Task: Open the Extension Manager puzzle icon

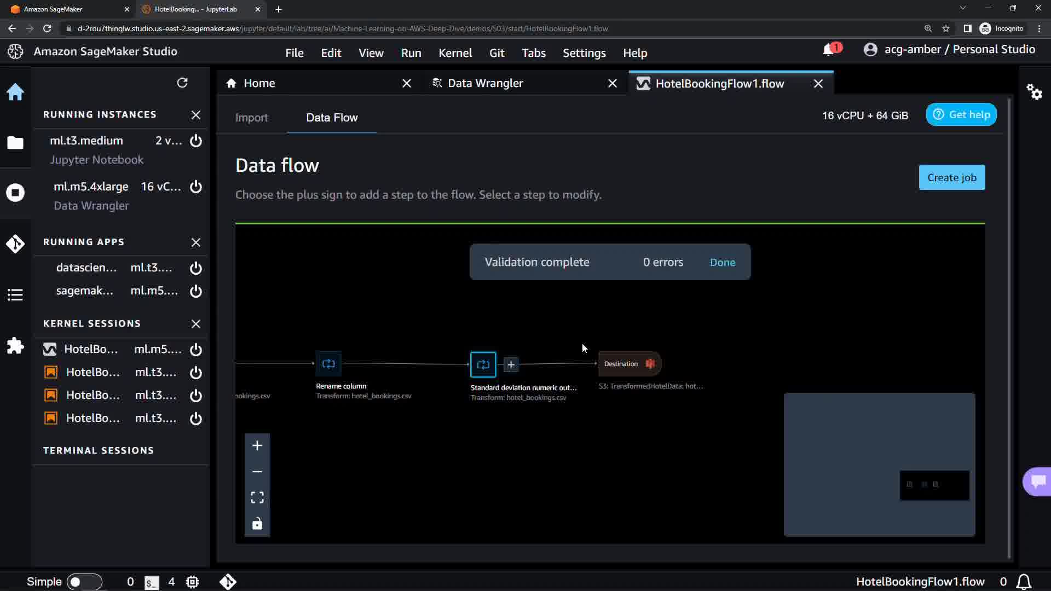Action: click(x=15, y=346)
